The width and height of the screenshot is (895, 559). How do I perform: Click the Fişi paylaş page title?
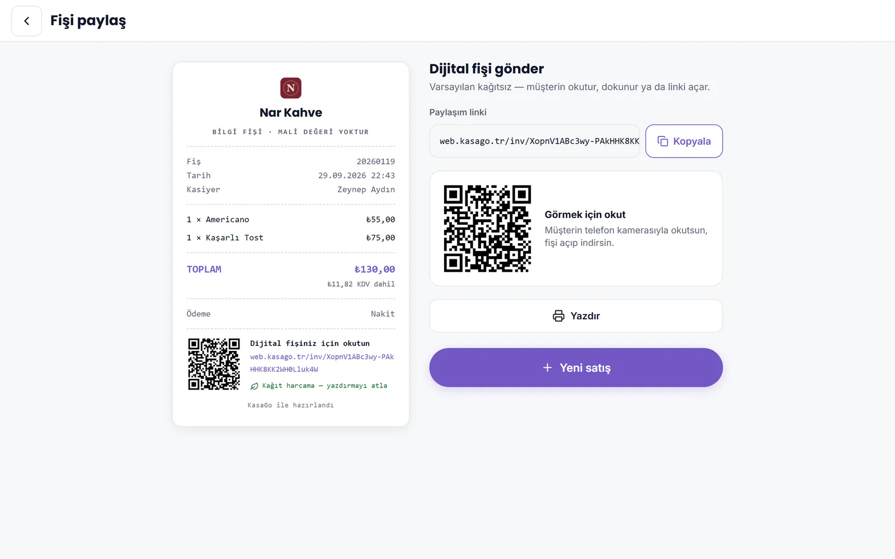88,21
